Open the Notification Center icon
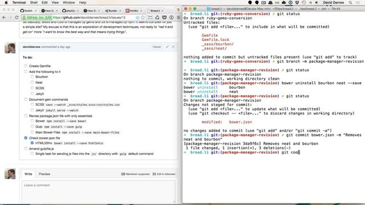 (358, 2)
